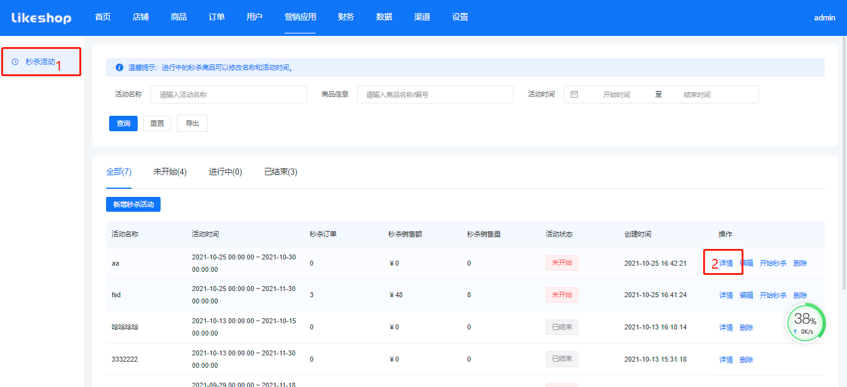This screenshot has width=847, height=387.
Task: Click the 结束时间 date field
Action: [x=697, y=95]
